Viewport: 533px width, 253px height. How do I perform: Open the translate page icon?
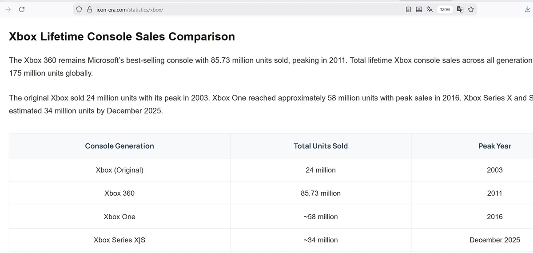pos(430,9)
